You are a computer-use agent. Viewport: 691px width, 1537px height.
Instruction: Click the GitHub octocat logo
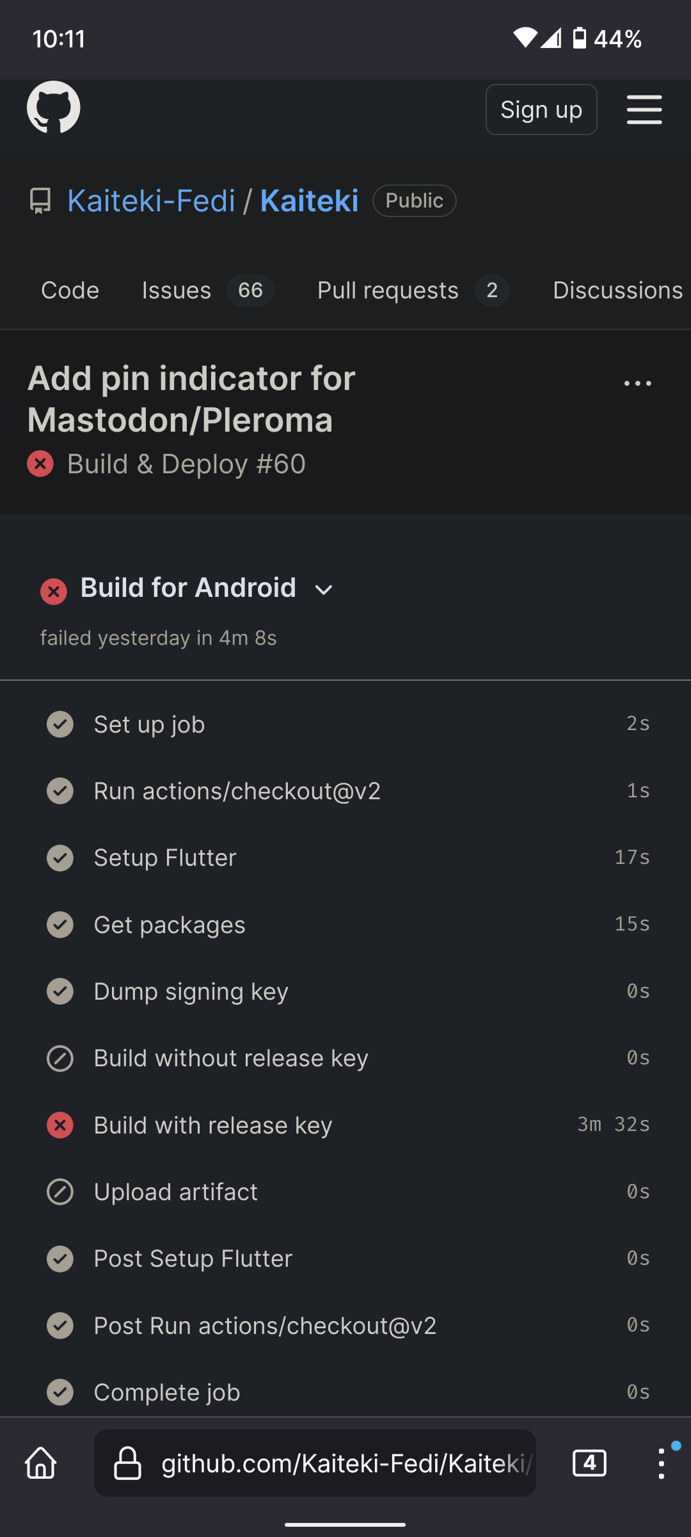pos(53,108)
